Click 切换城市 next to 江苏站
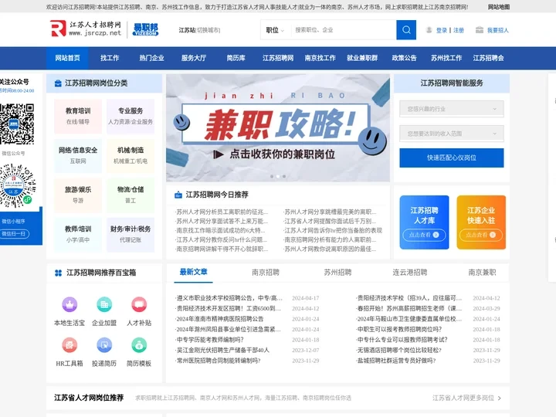 coord(208,30)
